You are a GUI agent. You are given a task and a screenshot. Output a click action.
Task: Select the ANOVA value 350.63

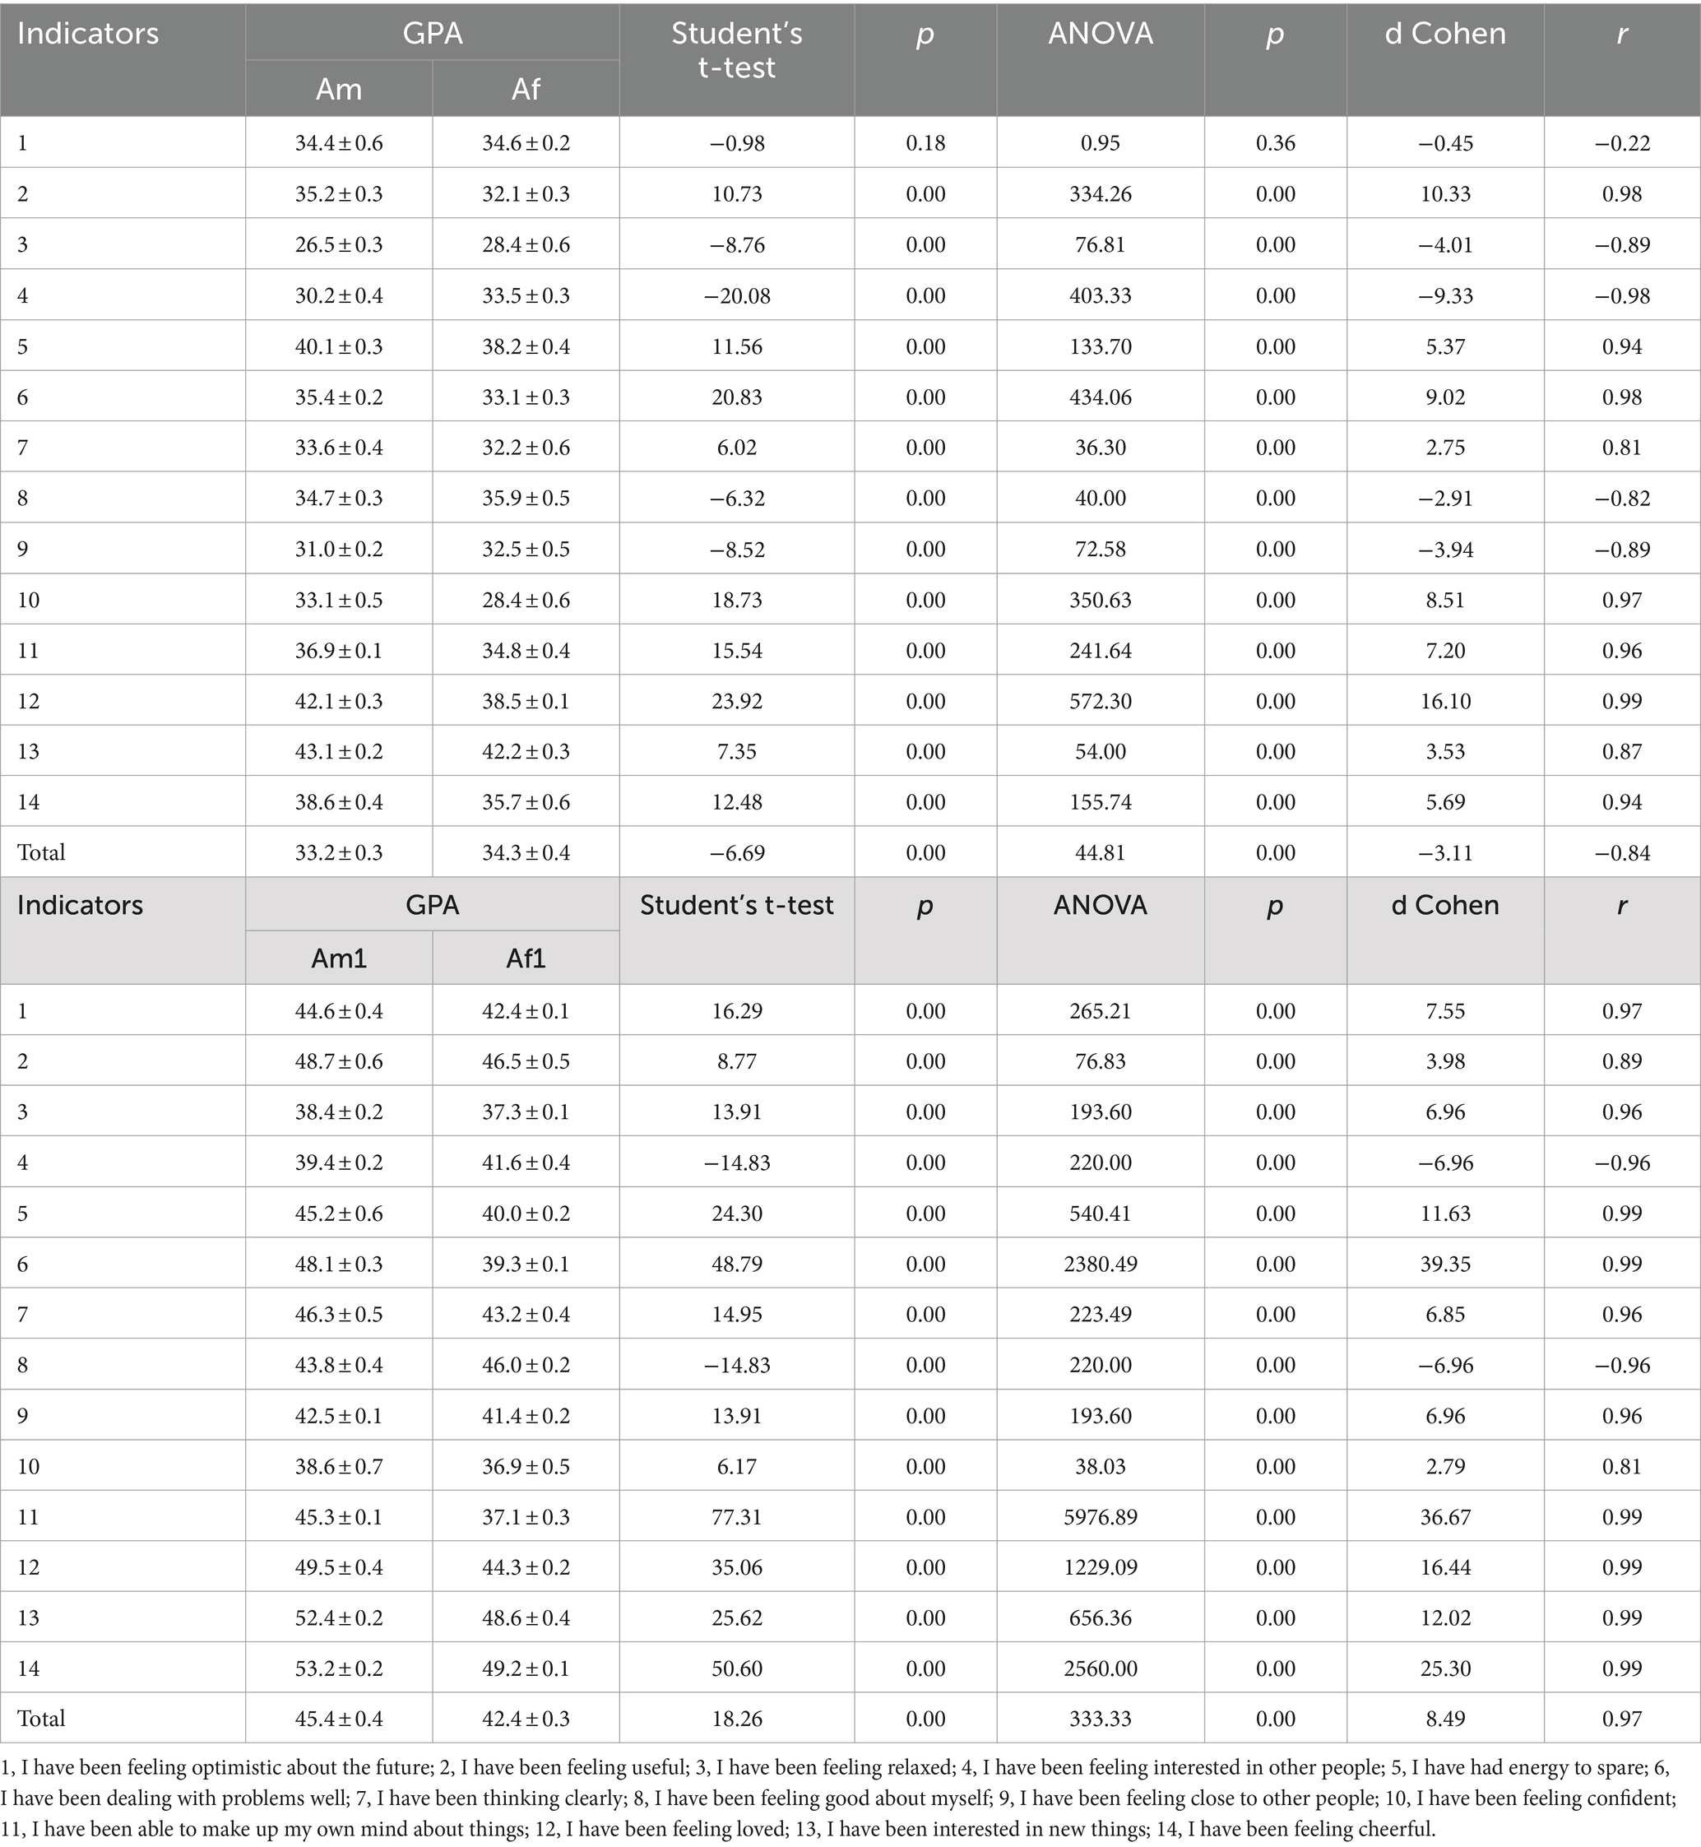(1100, 600)
